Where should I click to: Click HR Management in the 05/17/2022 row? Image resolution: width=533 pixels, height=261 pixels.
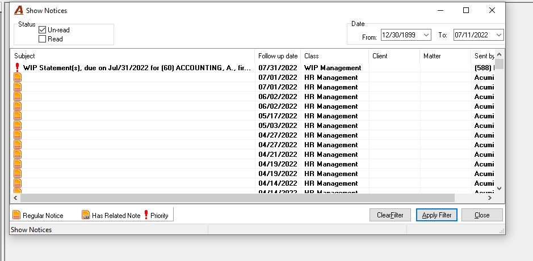point(331,116)
